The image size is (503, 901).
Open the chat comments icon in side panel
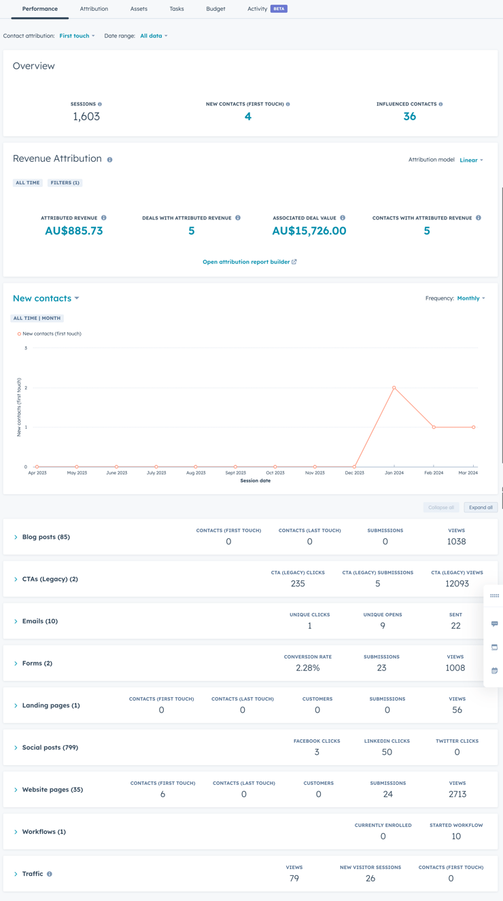click(x=495, y=624)
